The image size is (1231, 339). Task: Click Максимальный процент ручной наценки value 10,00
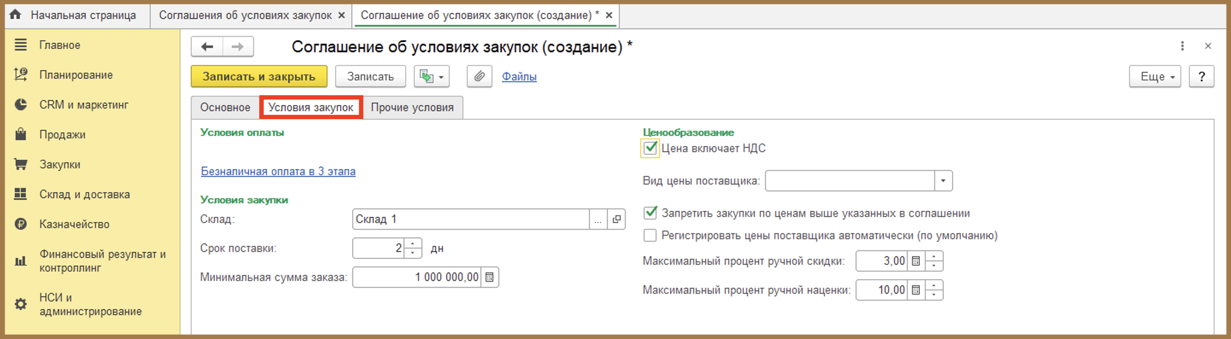pyautogui.click(x=882, y=290)
